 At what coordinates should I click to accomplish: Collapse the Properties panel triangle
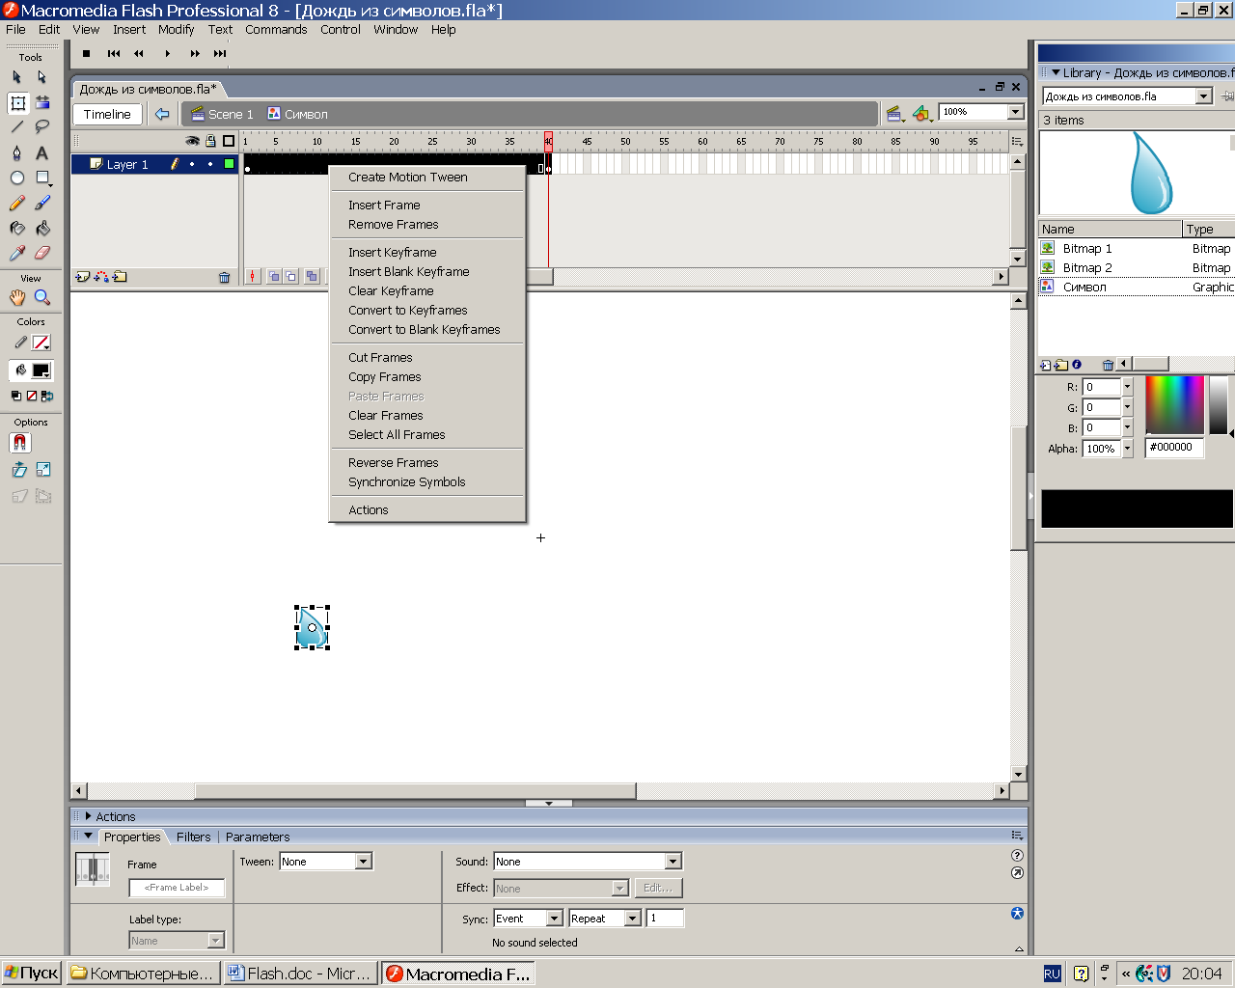(x=89, y=837)
